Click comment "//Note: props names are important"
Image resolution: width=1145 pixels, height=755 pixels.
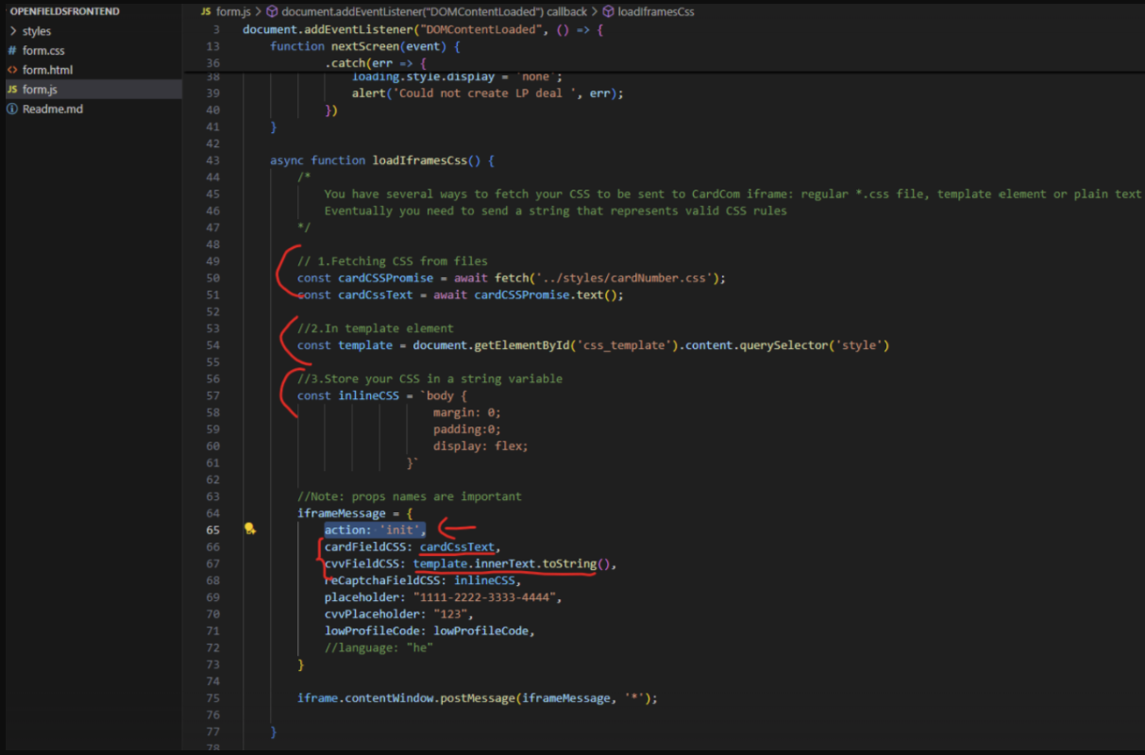click(410, 496)
